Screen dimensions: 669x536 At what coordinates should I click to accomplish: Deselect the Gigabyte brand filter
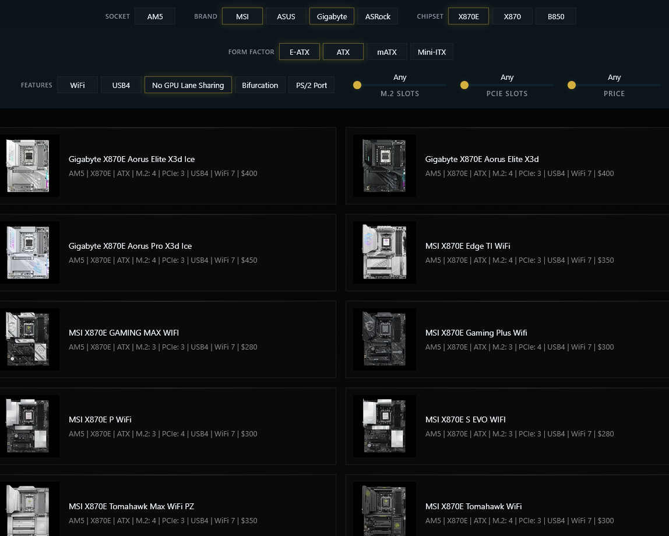(332, 16)
